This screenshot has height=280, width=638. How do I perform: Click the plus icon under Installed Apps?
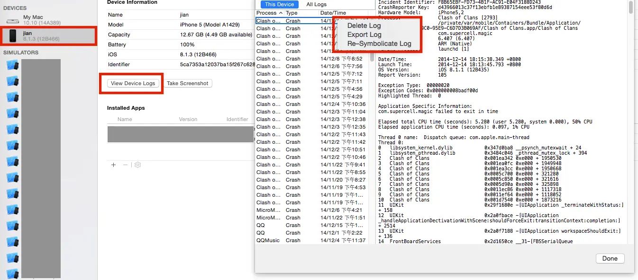point(113,165)
